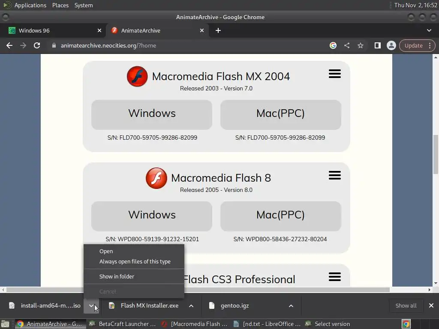Screen dimensions: 439x329
Task: Choose Open in the download context menu
Action: point(134,251)
